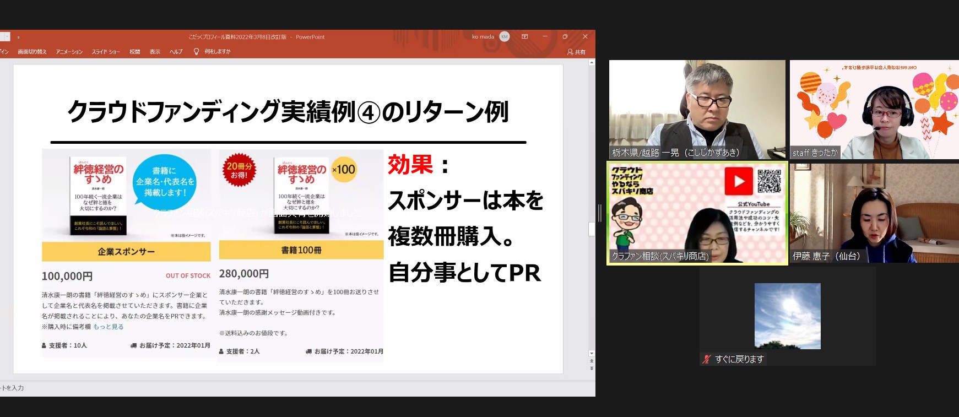Jump to next slide with double-down arrow
The image size is (959, 417).
click(x=592, y=368)
